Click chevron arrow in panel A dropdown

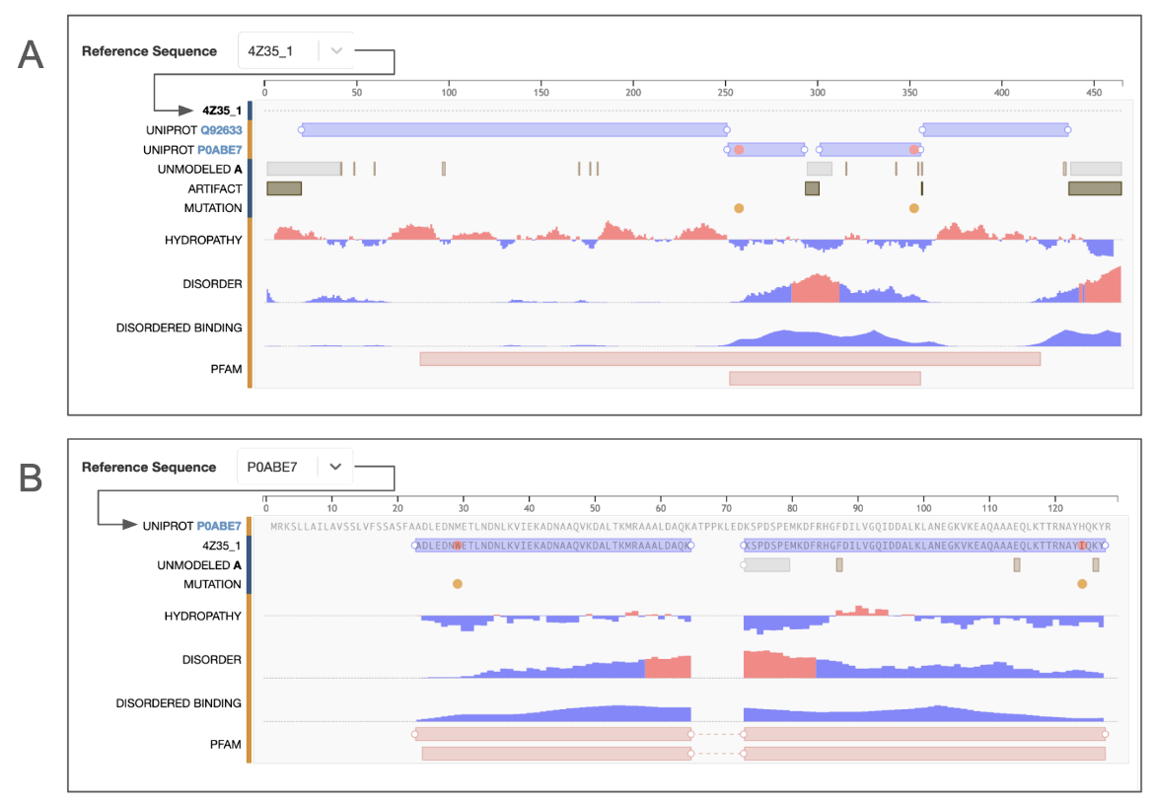pos(336,51)
